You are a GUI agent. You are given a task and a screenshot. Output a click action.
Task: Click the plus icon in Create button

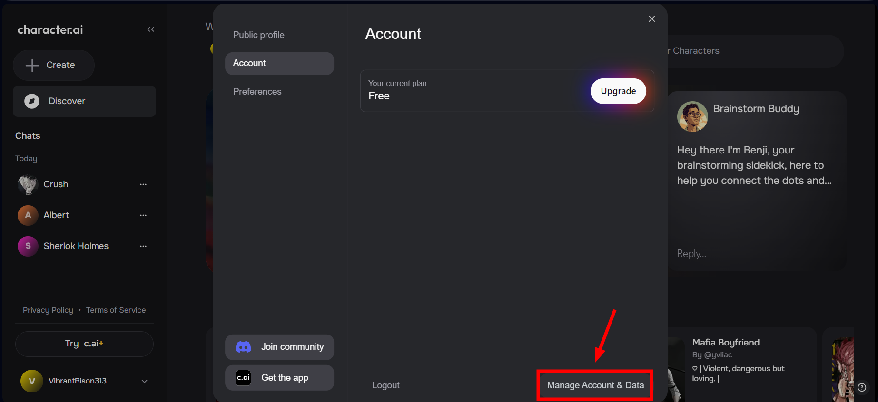coord(32,65)
